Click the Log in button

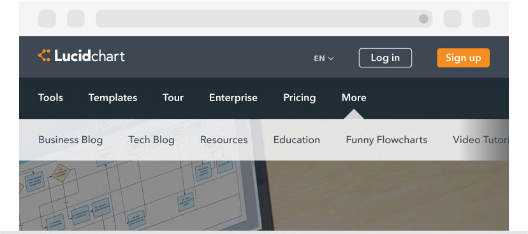385,58
